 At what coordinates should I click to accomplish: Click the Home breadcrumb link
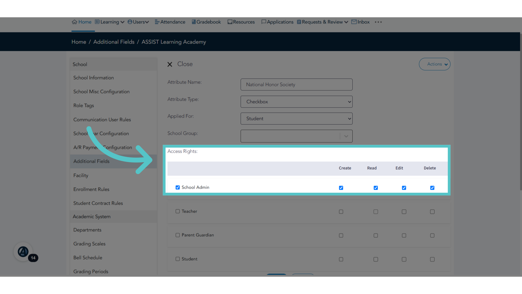[79, 42]
